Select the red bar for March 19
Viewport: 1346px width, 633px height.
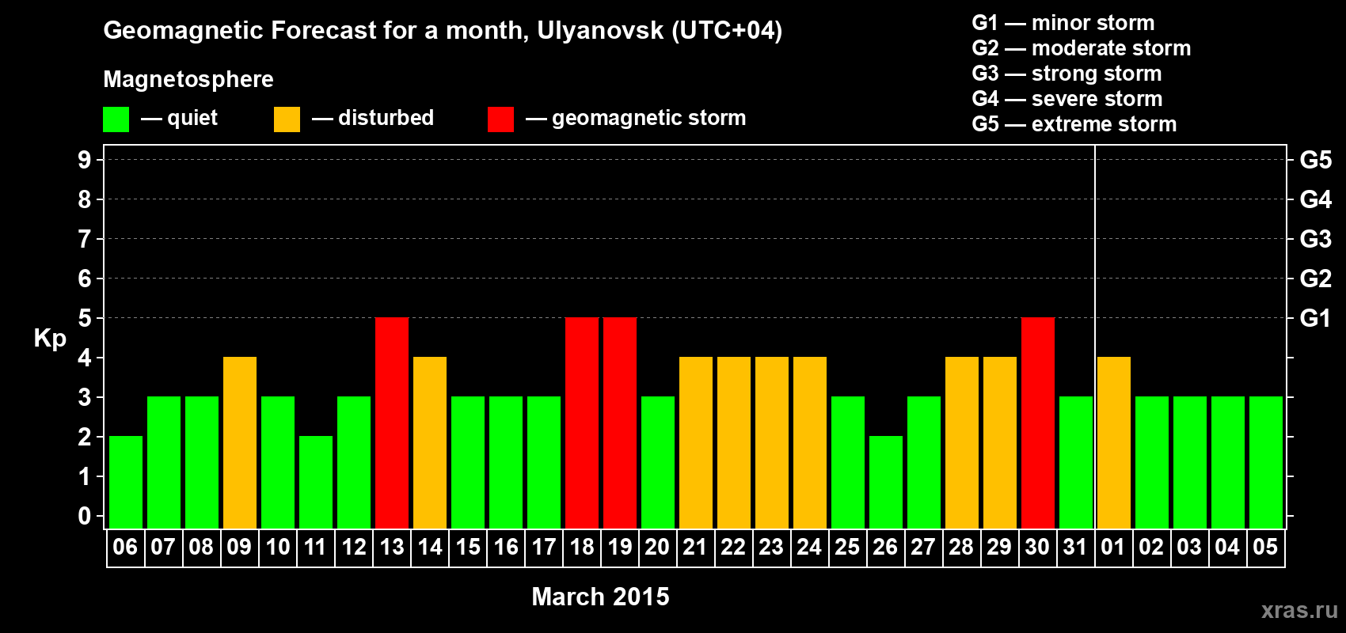[x=620, y=423]
